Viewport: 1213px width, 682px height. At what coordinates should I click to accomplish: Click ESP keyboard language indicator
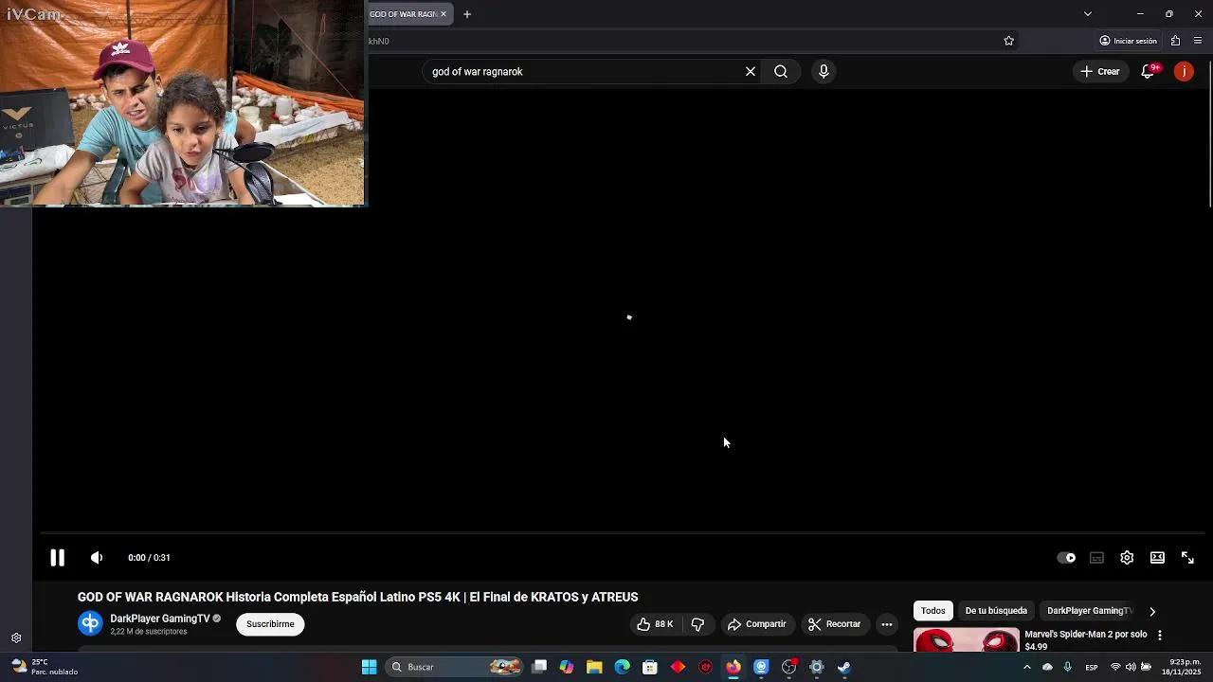coord(1092,667)
